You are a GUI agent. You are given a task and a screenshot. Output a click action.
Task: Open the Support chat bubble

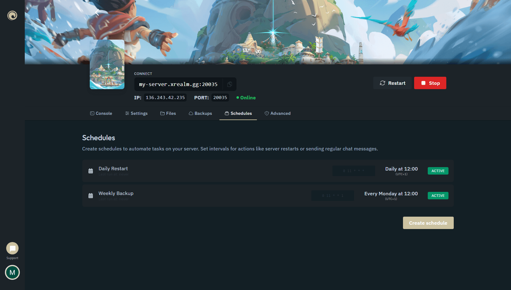(x=12, y=248)
